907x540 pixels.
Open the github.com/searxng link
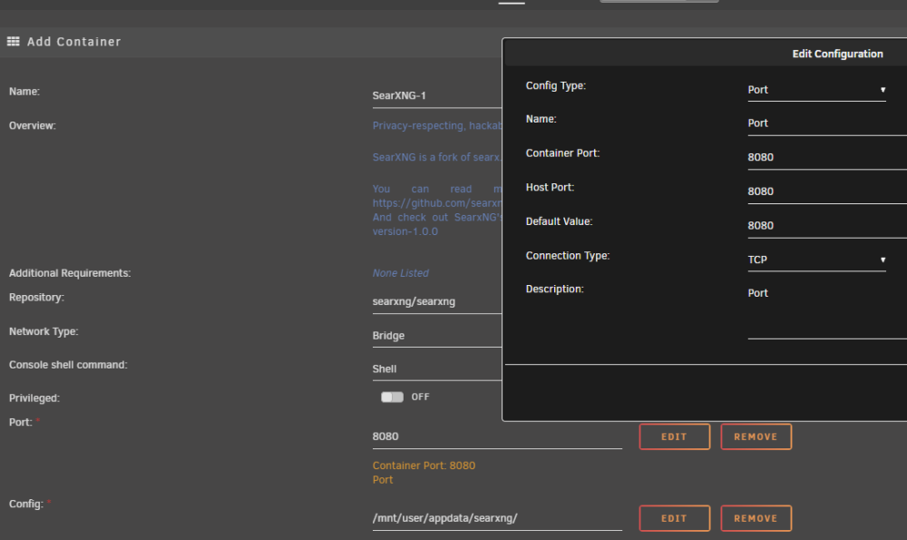[437, 203]
